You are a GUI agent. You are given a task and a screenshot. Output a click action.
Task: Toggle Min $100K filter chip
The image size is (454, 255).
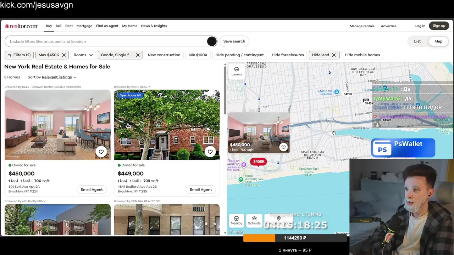[x=198, y=55]
